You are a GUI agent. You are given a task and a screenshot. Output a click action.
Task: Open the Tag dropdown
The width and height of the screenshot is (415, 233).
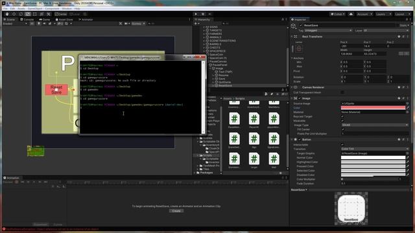point(328,30)
